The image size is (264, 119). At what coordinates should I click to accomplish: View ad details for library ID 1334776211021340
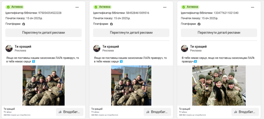point(219,33)
